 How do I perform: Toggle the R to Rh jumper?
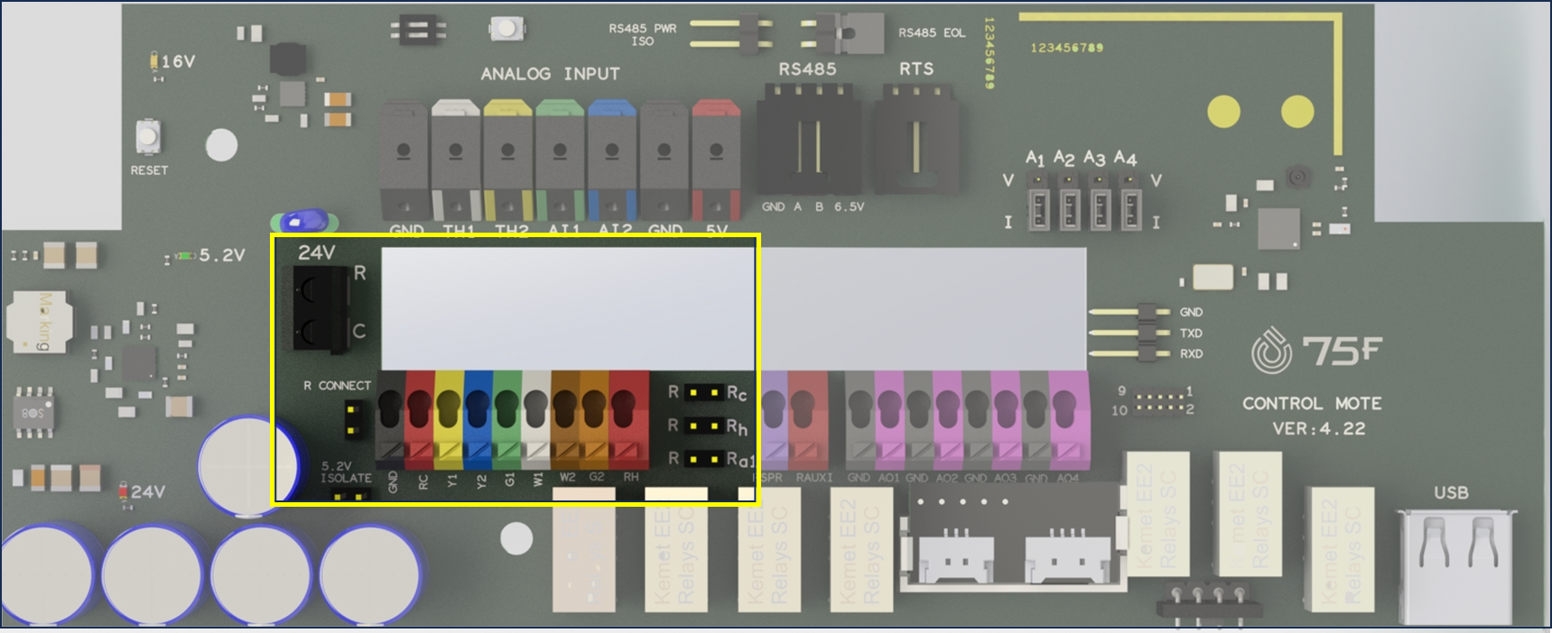pyautogui.click(x=703, y=426)
